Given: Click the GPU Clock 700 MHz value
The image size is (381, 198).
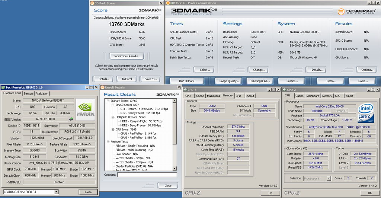Looking at the screenshot, I should click(31, 169).
